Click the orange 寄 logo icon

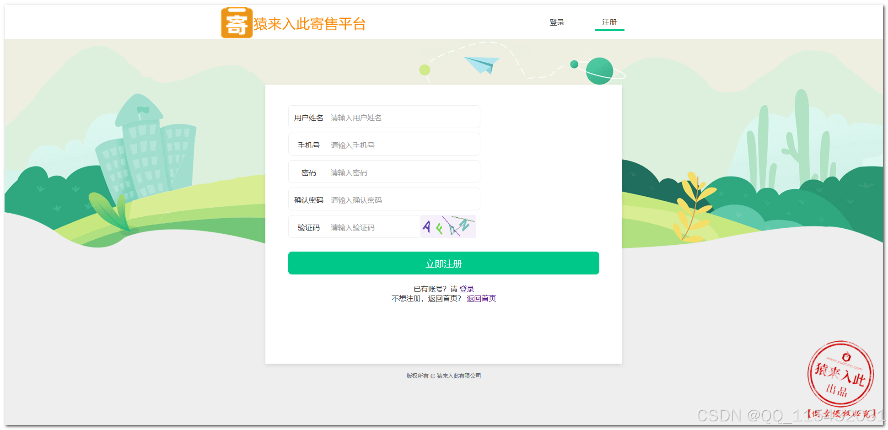coord(237,22)
